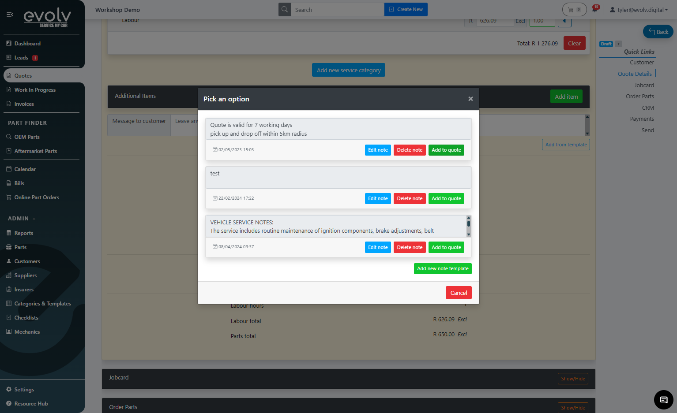Focus the top Search input field
The width and height of the screenshot is (677, 413).
pyautogui.click(x=338, y=9)
